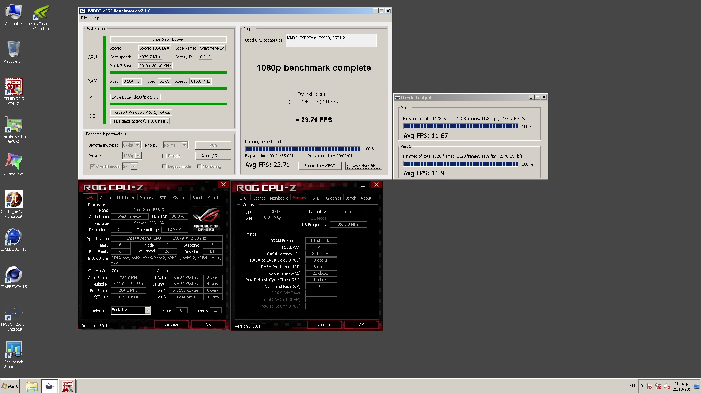Click the EN language indicator

click(x=632, y=386)
